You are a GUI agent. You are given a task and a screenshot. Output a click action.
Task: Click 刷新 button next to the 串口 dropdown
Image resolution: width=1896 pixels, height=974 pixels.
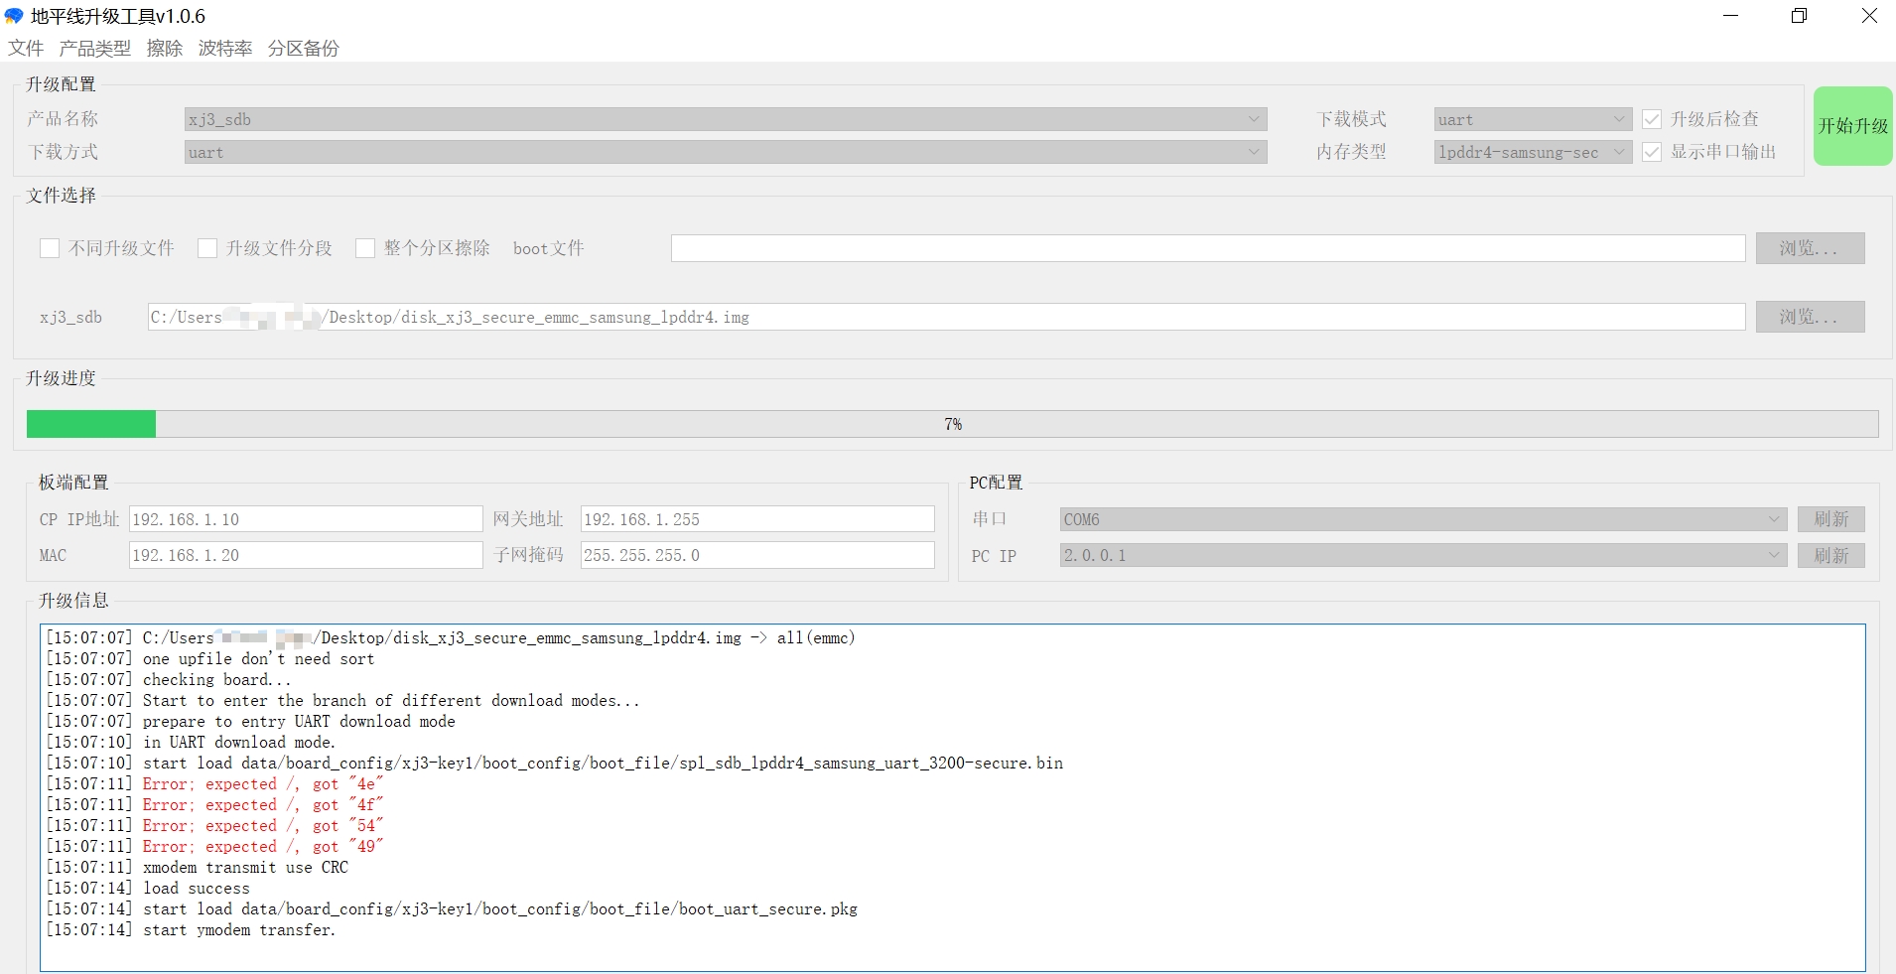1830,519
